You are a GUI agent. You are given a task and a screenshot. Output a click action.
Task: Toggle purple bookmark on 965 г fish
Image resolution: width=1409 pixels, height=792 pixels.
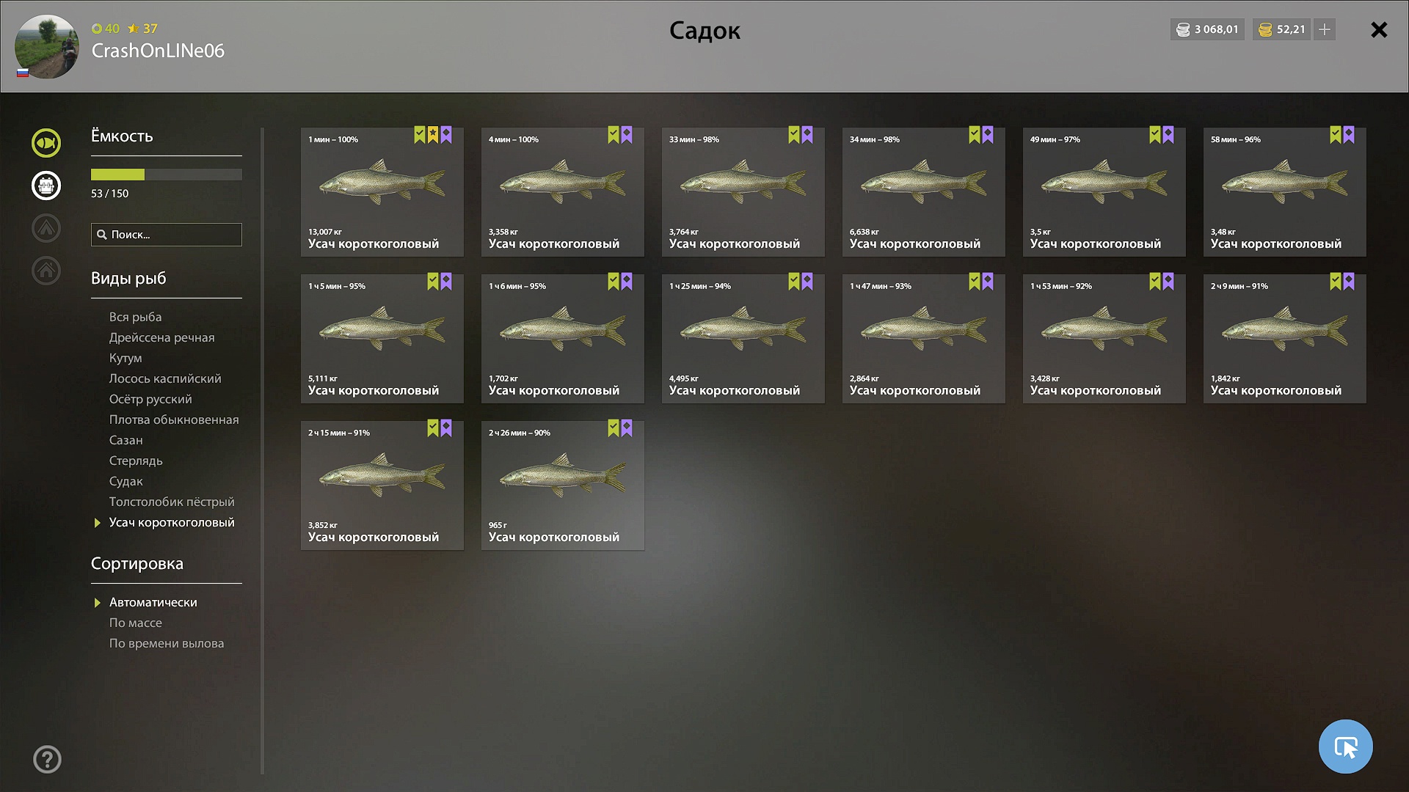627,428
